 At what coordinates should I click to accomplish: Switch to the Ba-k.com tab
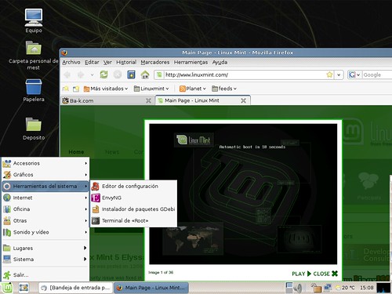107,100
